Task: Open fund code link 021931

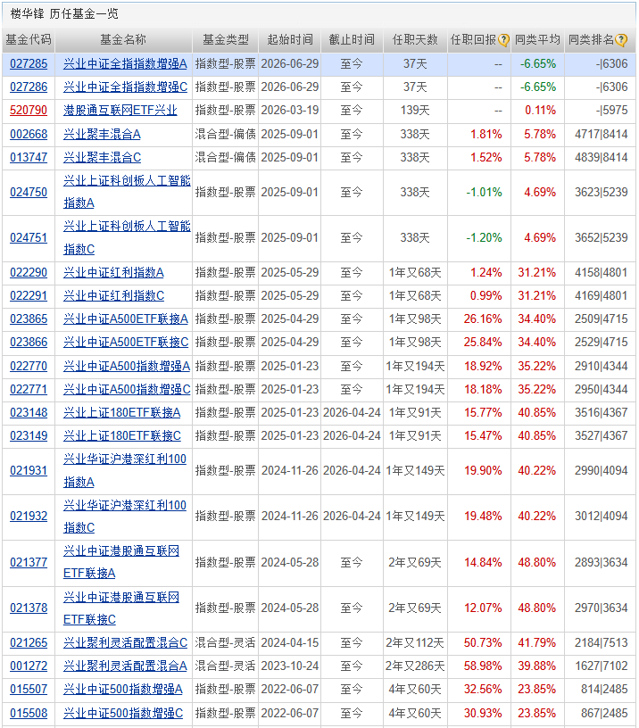Action: [x=29, y=471]
